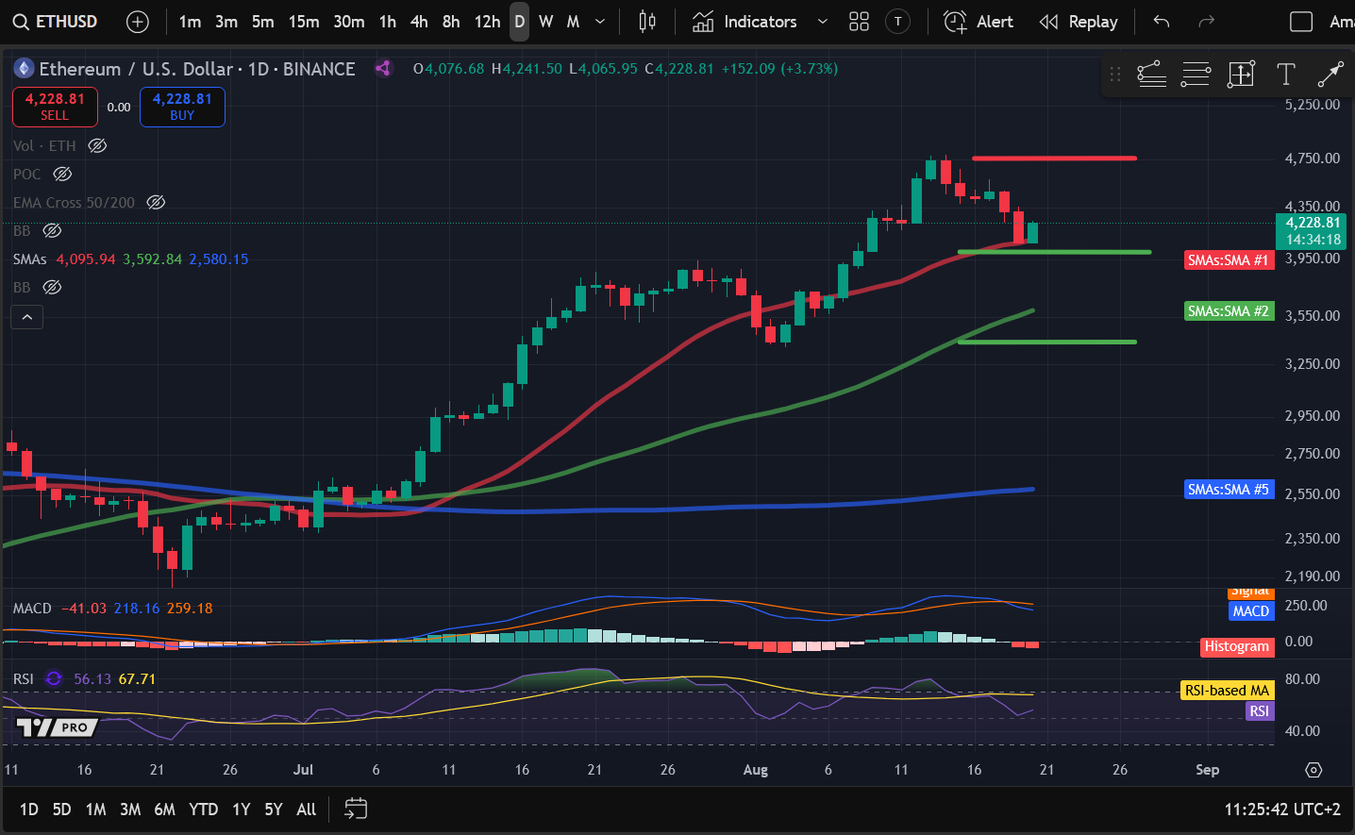The height and width of the screenshot is (835, 1355).
Task: Redo the chart action
Action: (1206, 22)
